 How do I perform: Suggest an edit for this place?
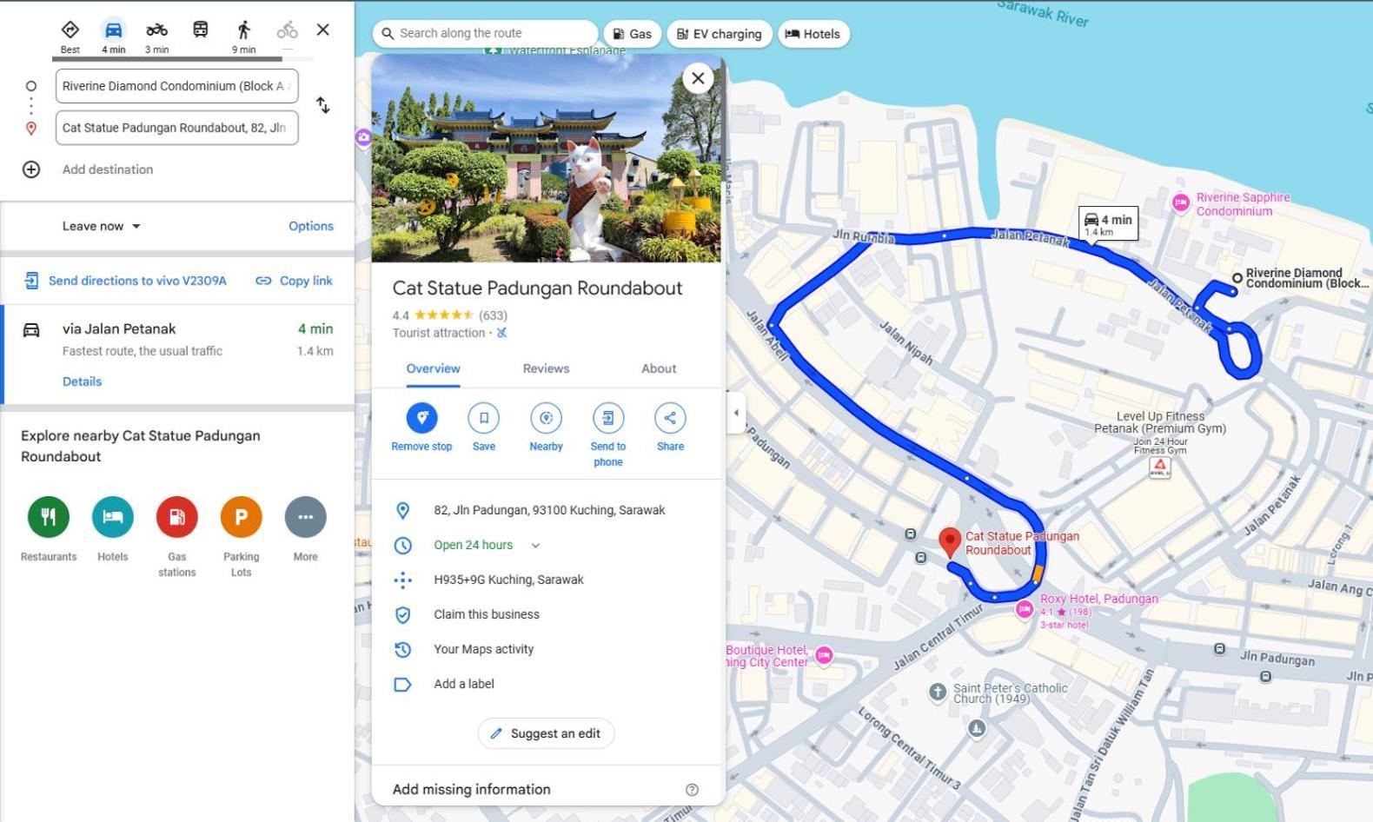coord(546,733)
